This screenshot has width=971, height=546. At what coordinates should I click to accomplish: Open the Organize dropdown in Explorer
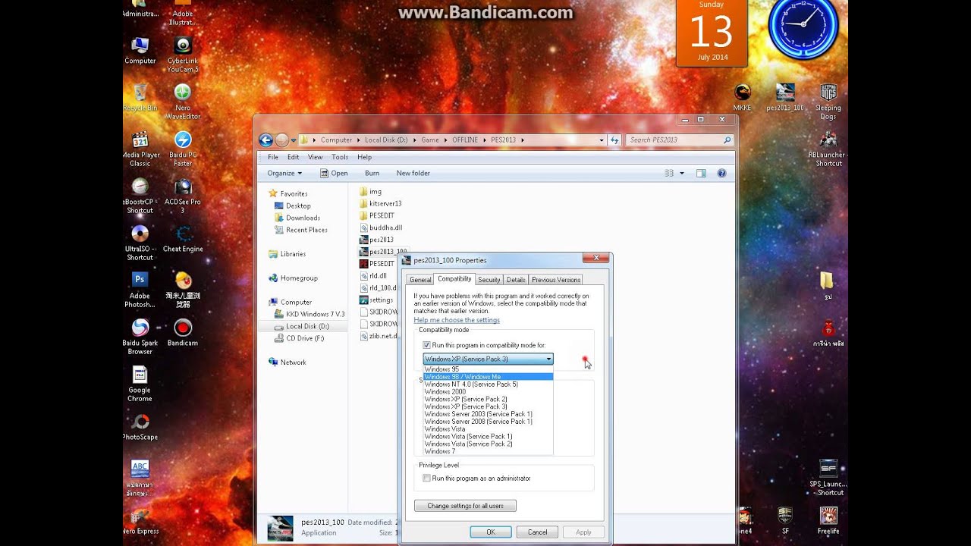(x=284, y=173)
